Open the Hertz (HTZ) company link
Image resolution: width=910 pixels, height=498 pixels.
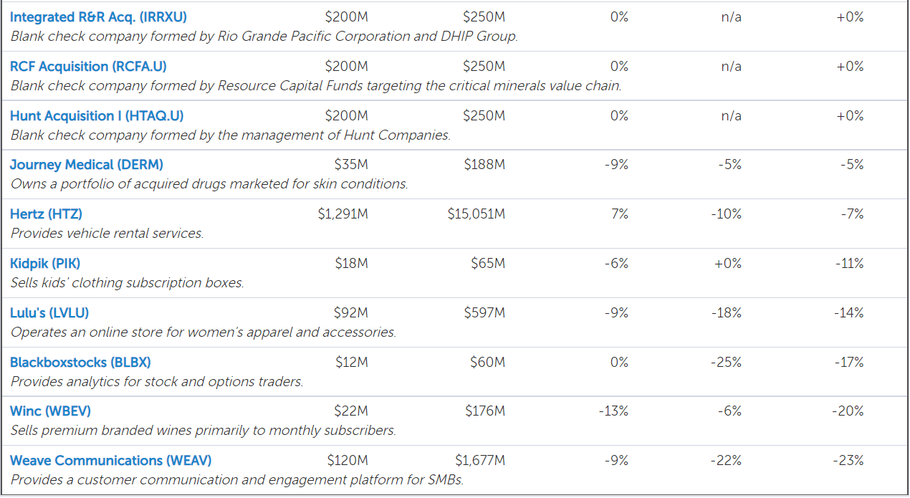(x=46, y=214)
